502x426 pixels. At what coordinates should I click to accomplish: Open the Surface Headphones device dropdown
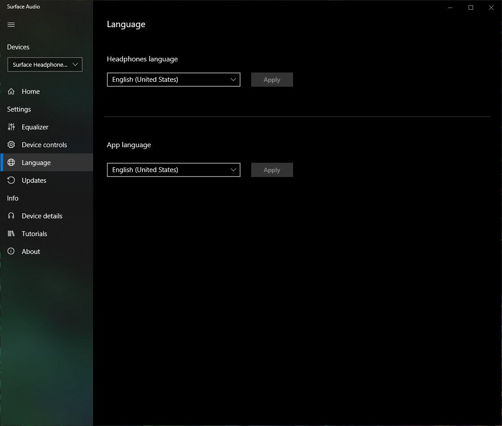(45, 64)
